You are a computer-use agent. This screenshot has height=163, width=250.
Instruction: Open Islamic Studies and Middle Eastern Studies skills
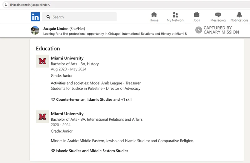click(92, 151)
